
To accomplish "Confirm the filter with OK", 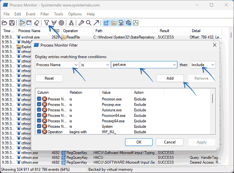I will 139,142.
